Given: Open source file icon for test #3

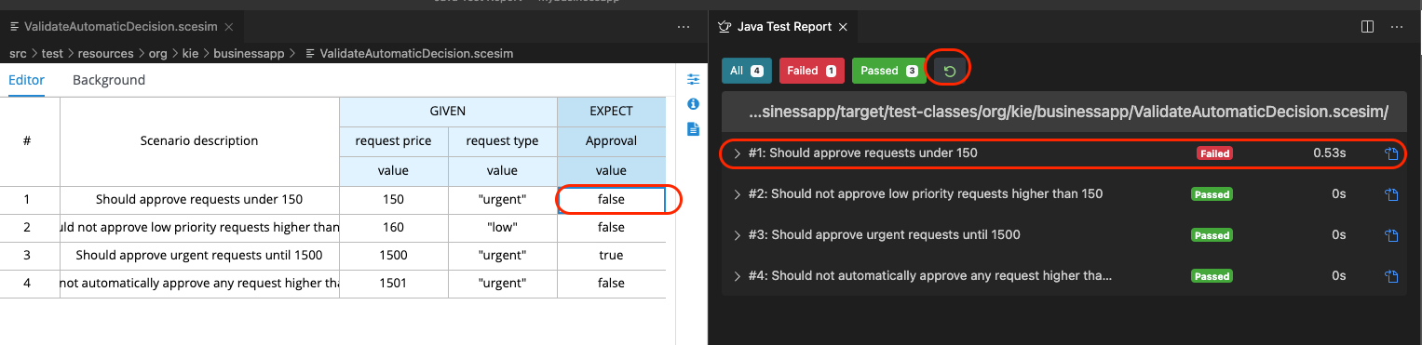Looking at the screenshot, I should 1392,235.
